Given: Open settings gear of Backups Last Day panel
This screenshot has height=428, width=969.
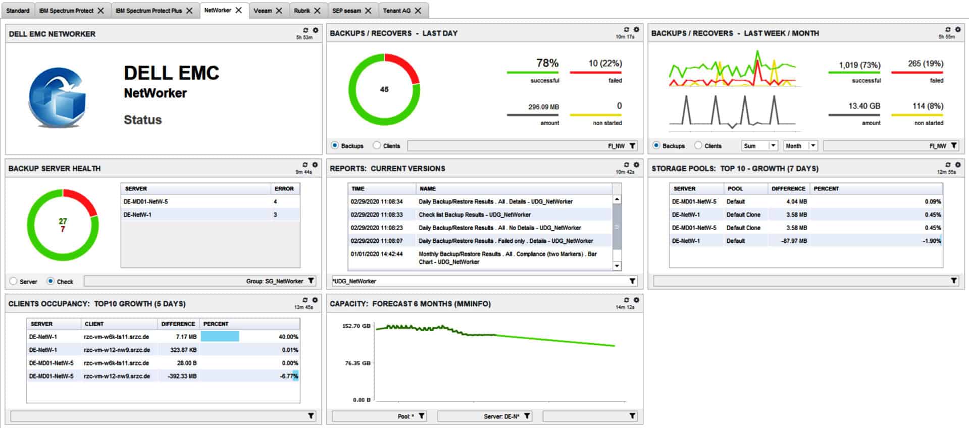Looking at the screenshot, I should pyautogui.click(x=636, y=30).
